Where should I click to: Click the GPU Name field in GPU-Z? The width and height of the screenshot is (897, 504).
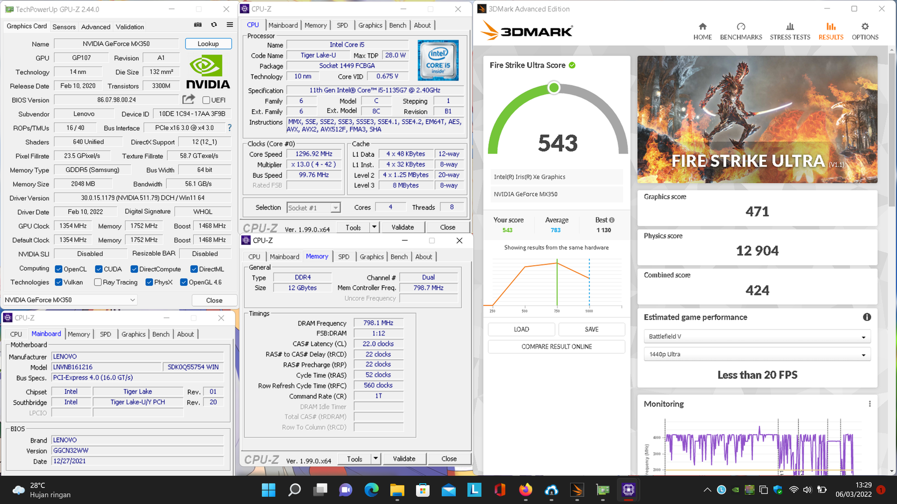click(x=116, y=44)
